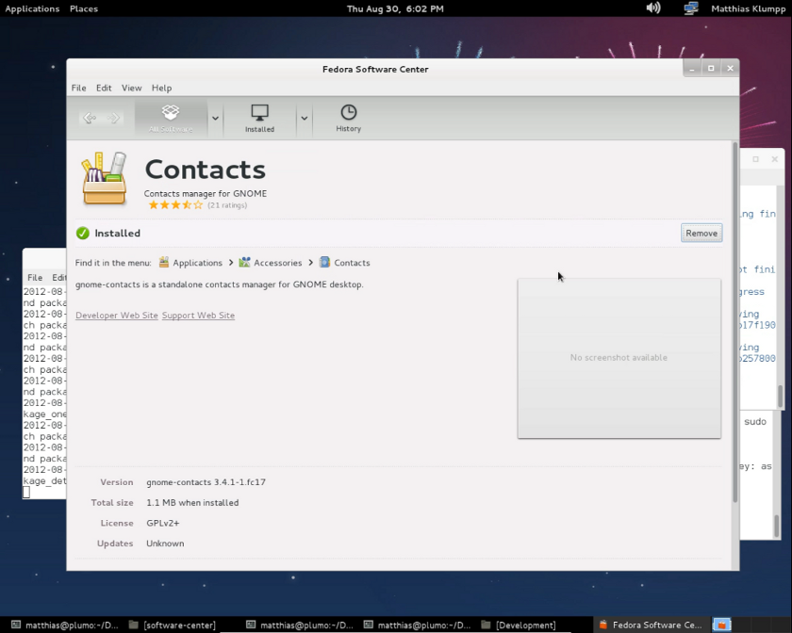The image size is (792, 633).
Task: Click the Contacts package box icon
Action: click(104, 179)
